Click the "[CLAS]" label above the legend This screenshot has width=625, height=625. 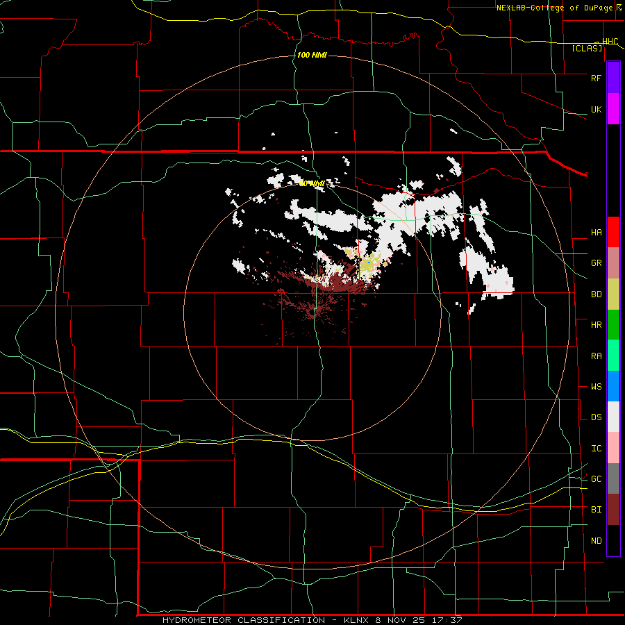[x=587, y=49]
